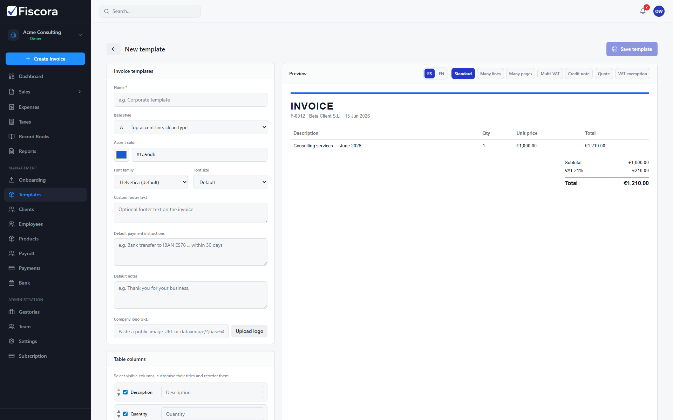Click the Dashboard grid icon
Screen dimensions: 673x420
pos(12,76)
